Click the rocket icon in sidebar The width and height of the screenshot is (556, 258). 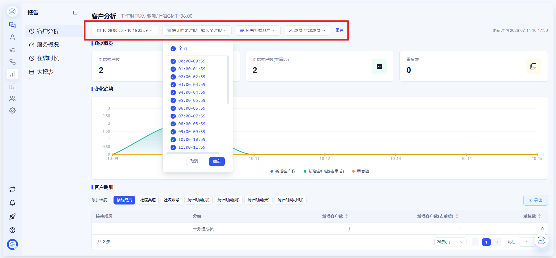[12, 217]
